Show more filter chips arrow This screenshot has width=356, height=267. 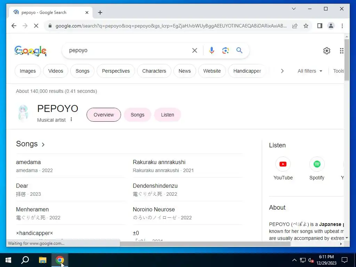click(x=282, y=71)
